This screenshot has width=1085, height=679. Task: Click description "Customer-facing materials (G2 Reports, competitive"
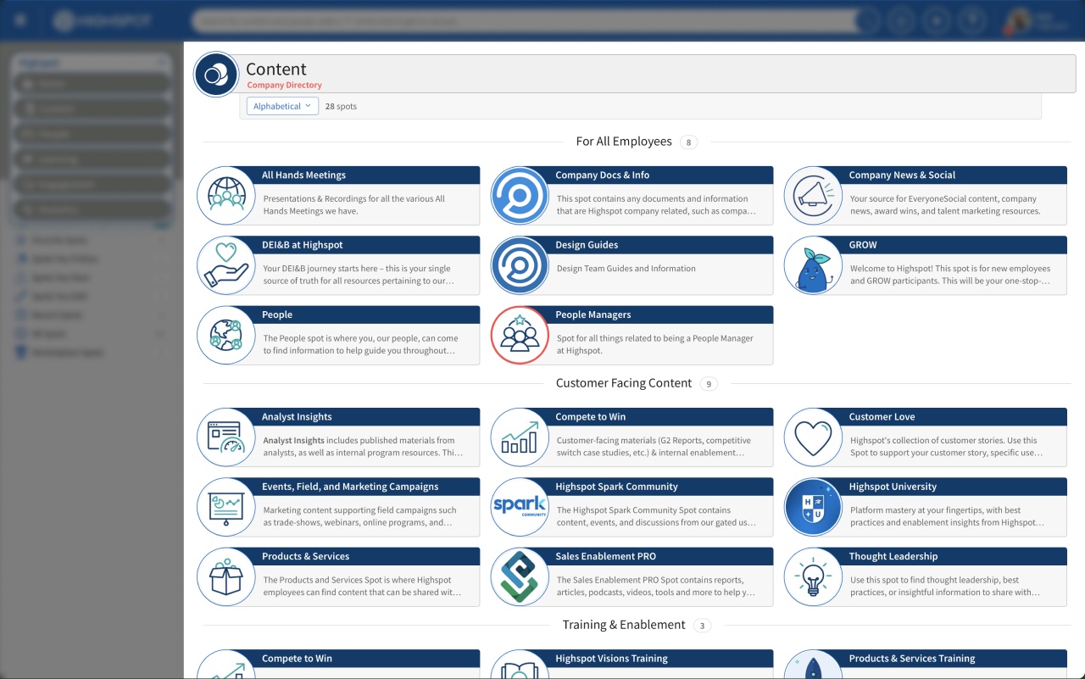654,447
